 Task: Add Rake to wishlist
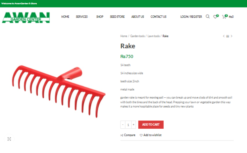(x=151, y=135)
